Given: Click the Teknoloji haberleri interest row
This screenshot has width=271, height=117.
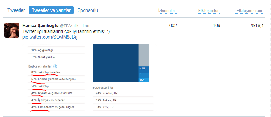Looking at the screenshot, I should tap(56, 72).
